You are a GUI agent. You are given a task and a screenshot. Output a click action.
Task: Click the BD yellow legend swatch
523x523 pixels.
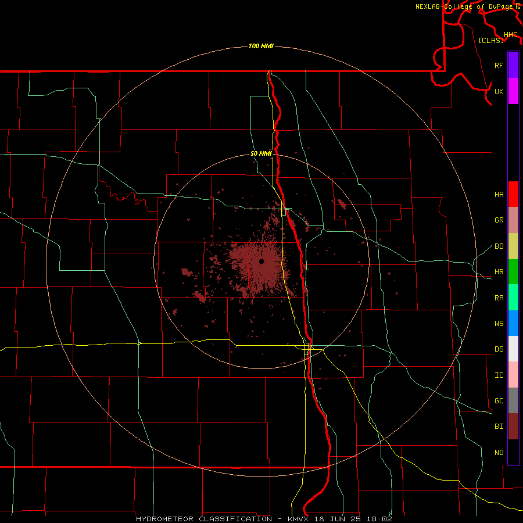(513, 246)
